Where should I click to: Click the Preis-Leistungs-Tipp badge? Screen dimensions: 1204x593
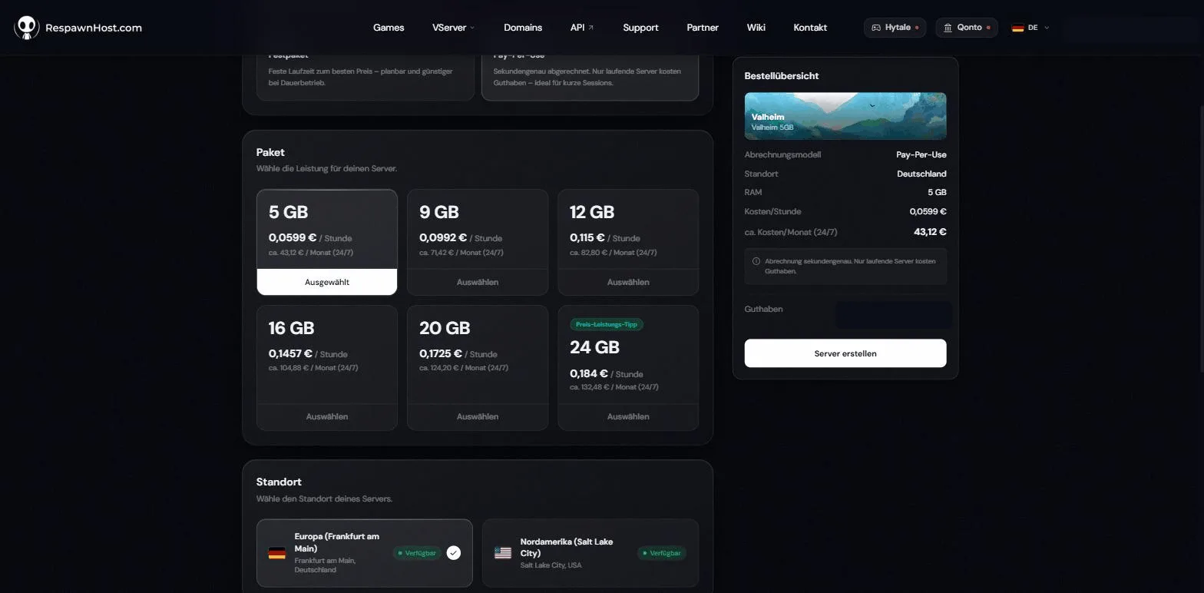(x=607, y=324)
